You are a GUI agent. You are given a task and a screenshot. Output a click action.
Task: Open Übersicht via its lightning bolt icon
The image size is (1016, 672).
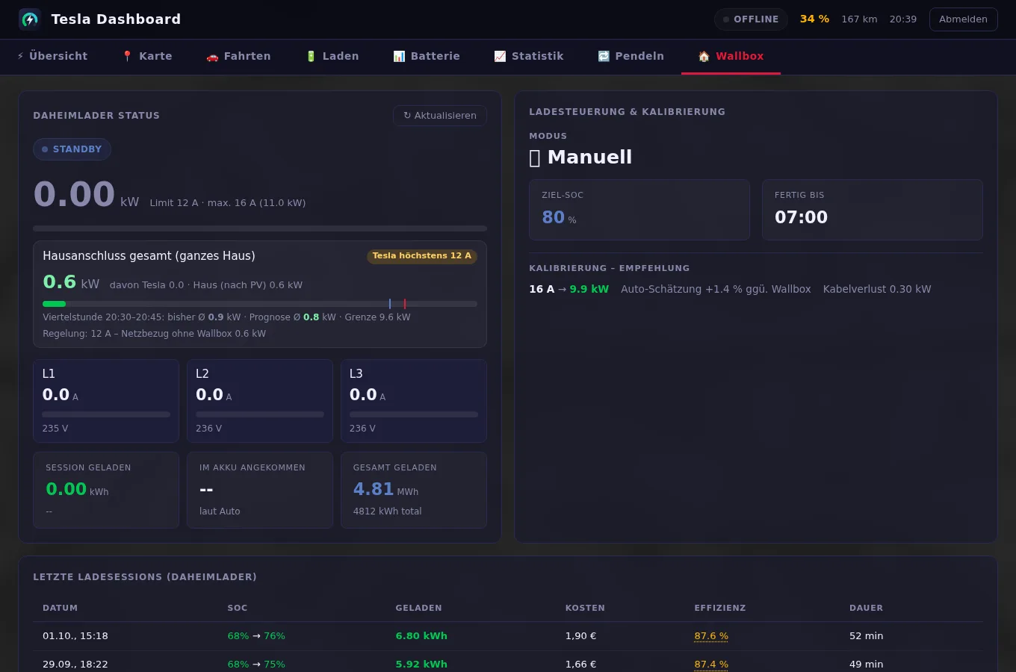20,56
